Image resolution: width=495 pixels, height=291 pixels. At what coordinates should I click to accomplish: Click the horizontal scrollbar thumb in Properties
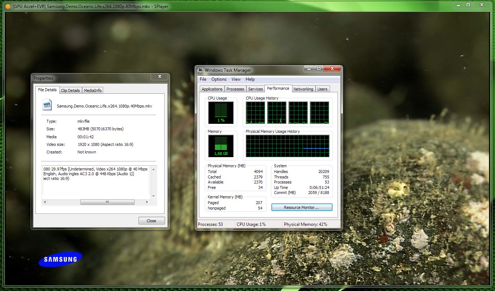pyautogui.click(x=107, y=202)
